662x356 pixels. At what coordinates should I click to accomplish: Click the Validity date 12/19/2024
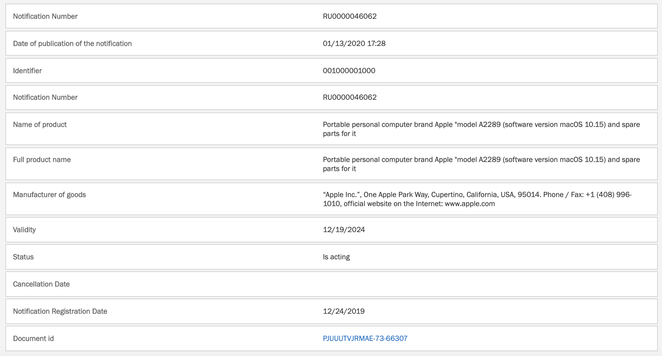coord(344,230)
